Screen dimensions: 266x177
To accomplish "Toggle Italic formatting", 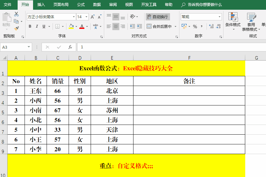I will point(37,26).
